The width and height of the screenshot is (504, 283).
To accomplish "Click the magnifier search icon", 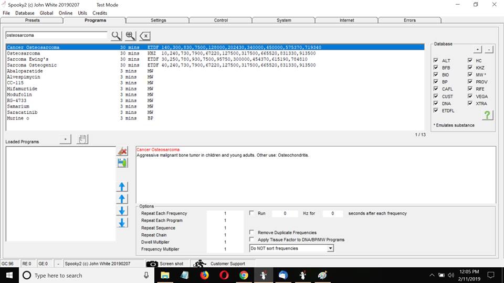I will tap(117, 36).
